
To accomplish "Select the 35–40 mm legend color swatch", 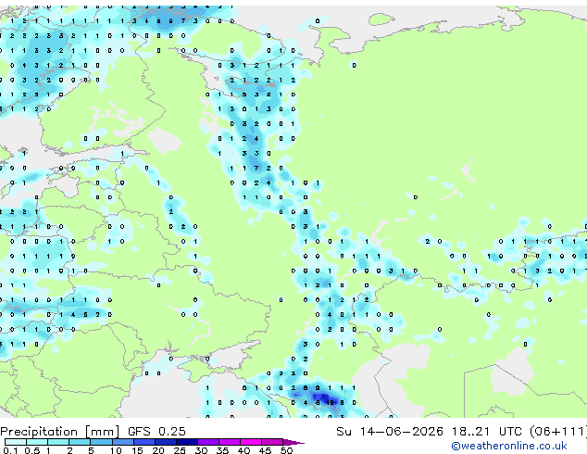I will pos(229,442).
